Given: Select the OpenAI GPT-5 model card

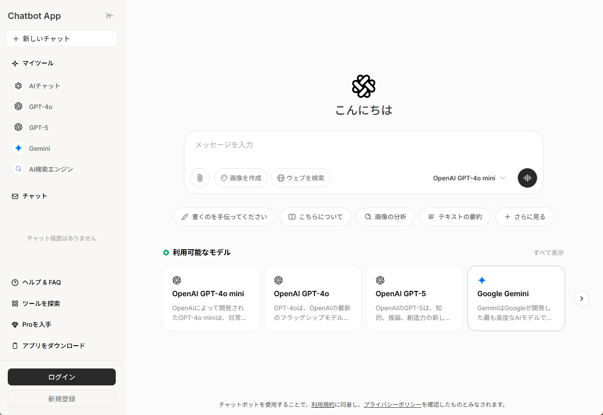Looking at the screenshot, I should coord(415,299).
